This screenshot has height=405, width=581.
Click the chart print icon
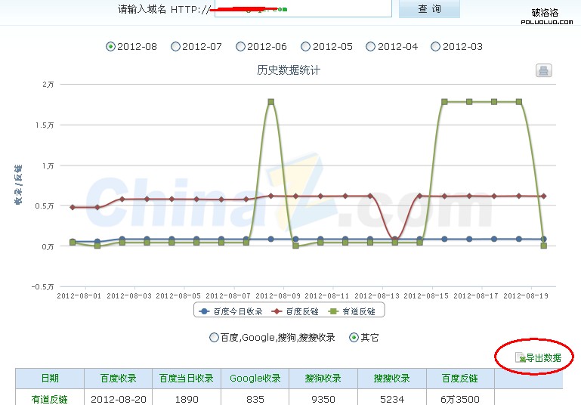tap(543, 71)
